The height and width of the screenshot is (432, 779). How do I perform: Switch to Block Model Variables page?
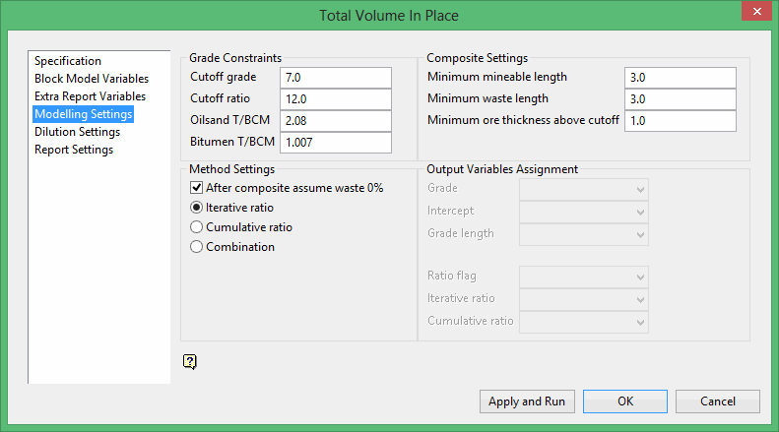(92, 79)
